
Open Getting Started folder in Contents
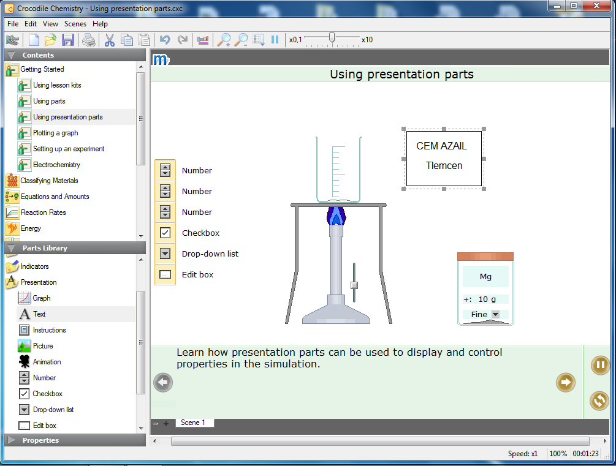[42, 69]
